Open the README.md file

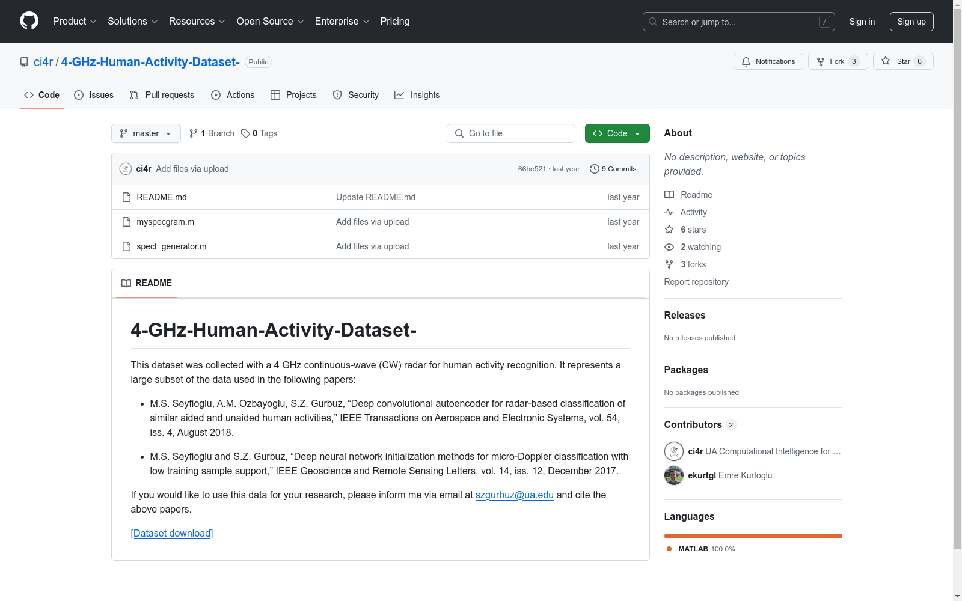162,197
